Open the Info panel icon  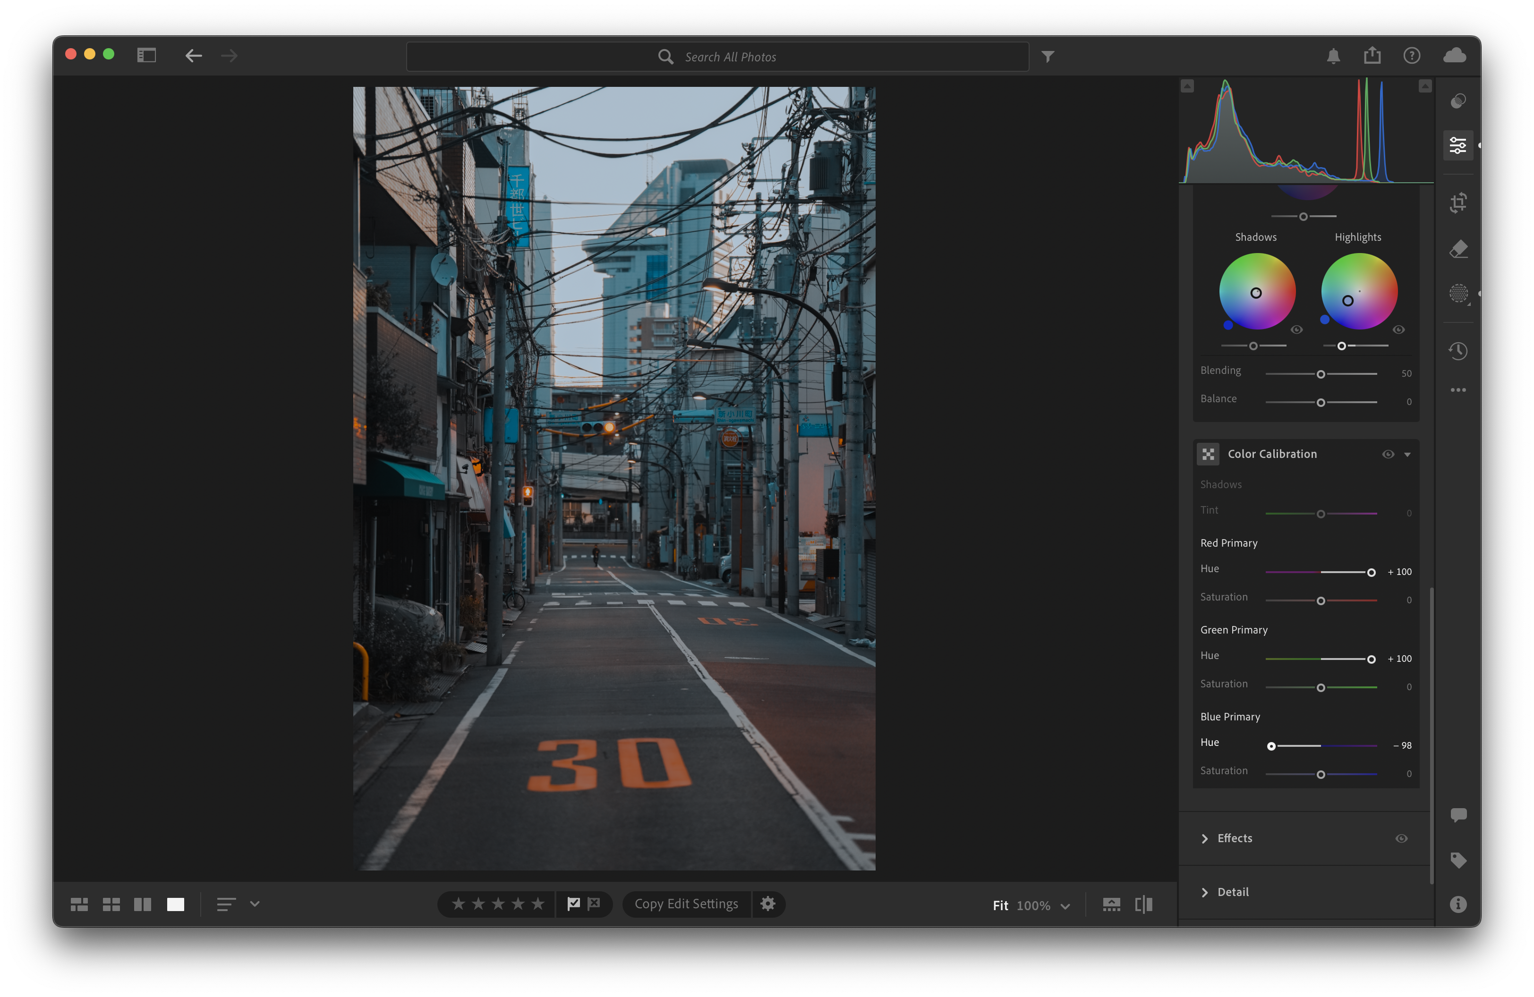click(x=1458, y=904)
